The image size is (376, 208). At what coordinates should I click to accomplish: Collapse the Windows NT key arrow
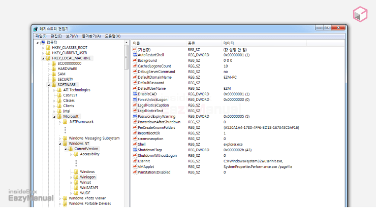60,144
